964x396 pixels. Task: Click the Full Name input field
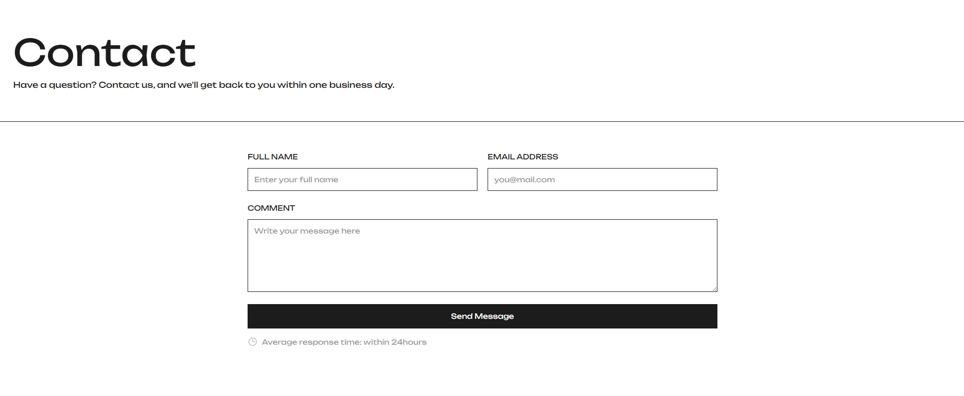(362, 179)
